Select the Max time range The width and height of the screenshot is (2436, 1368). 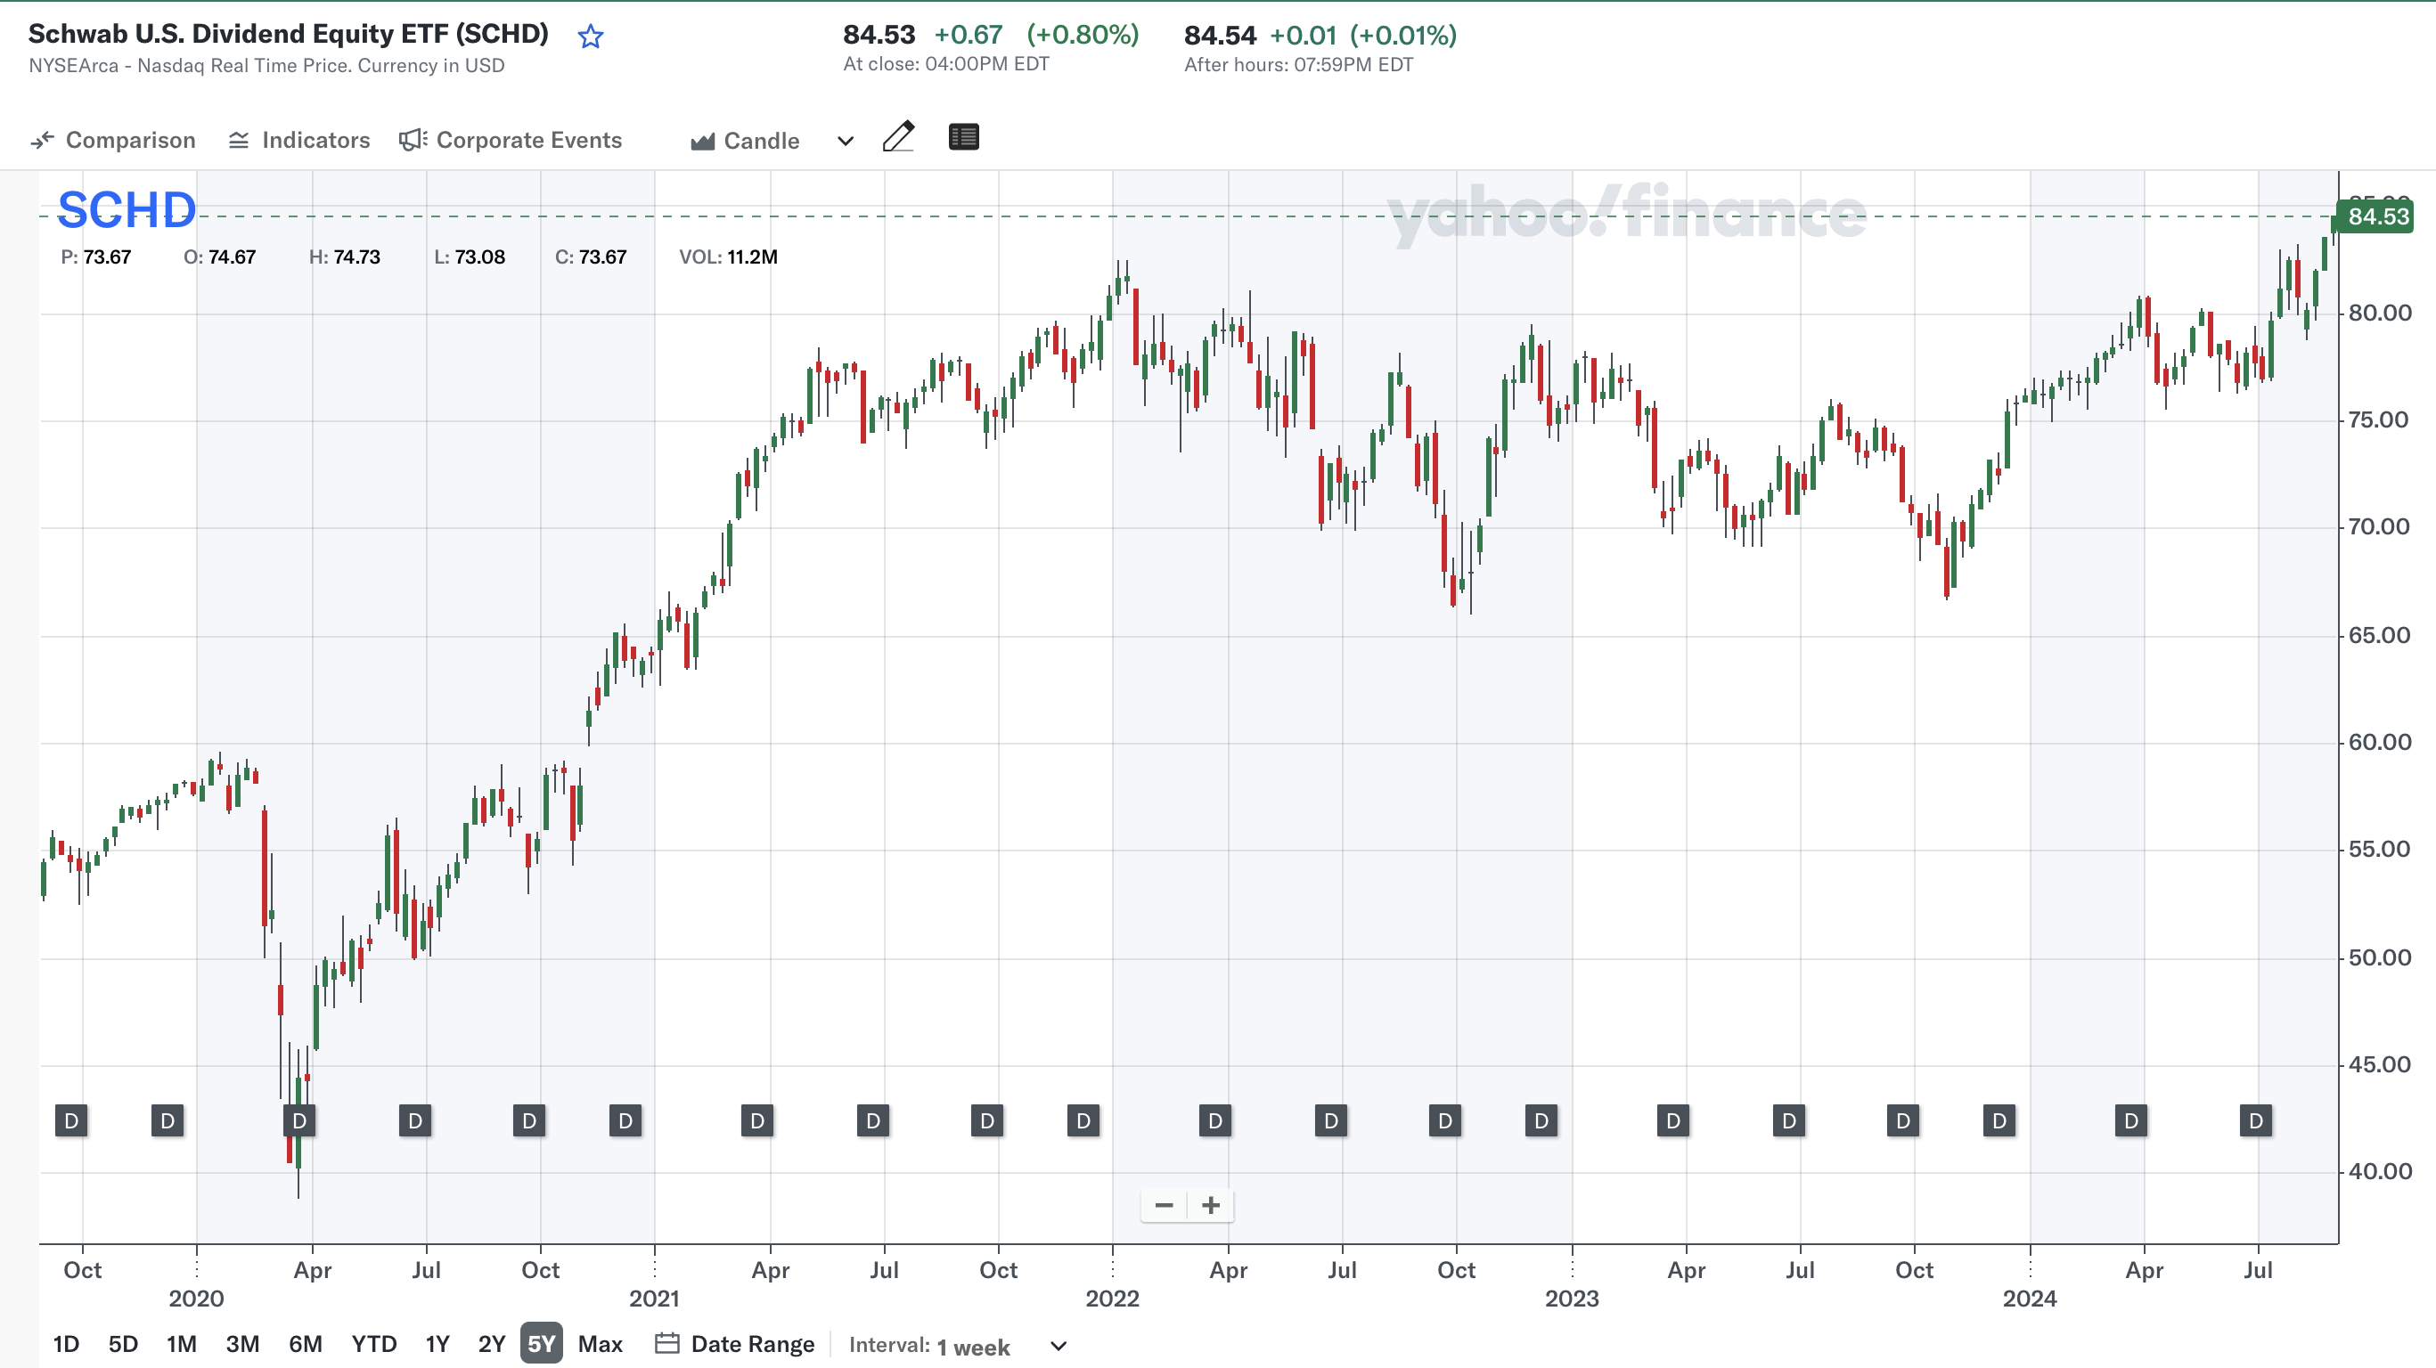599,1343
